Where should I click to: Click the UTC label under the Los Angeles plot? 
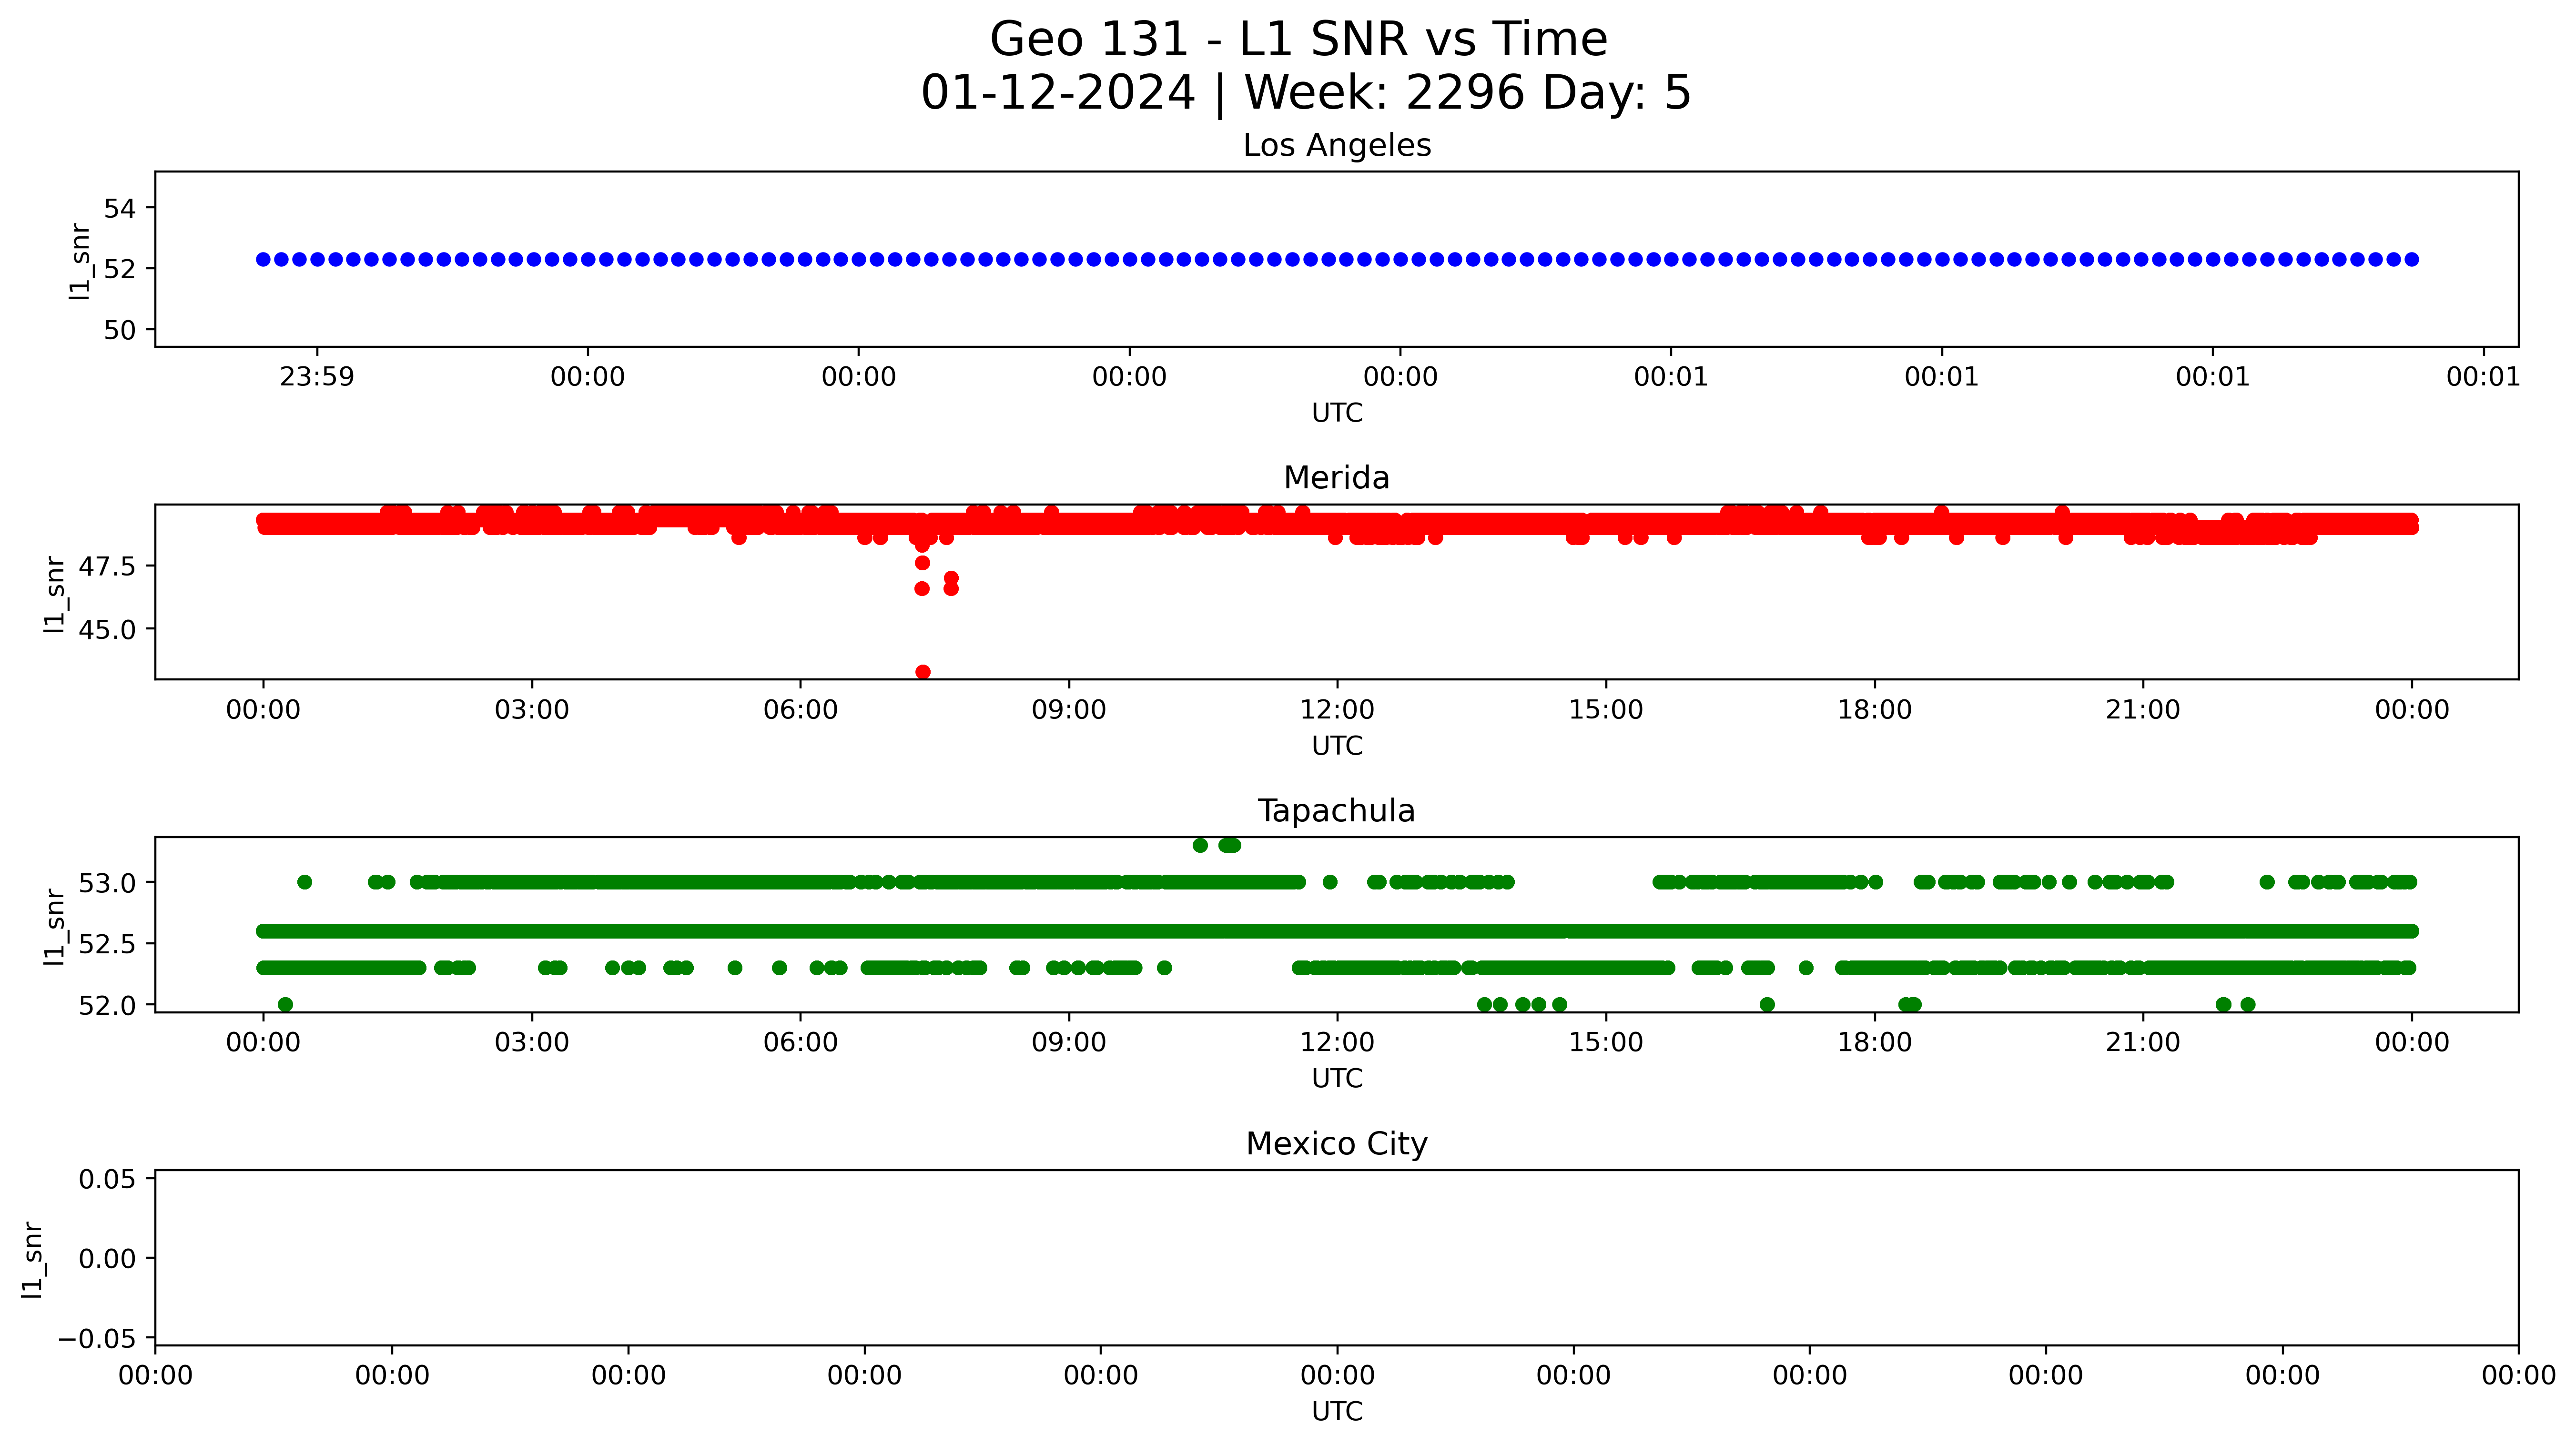1337,413
